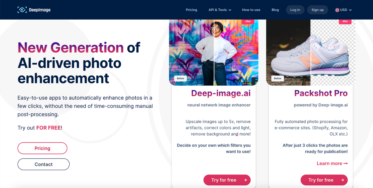
Task: Click the 'neural network image enhancer' subtitle
Action: pos(219,105)
